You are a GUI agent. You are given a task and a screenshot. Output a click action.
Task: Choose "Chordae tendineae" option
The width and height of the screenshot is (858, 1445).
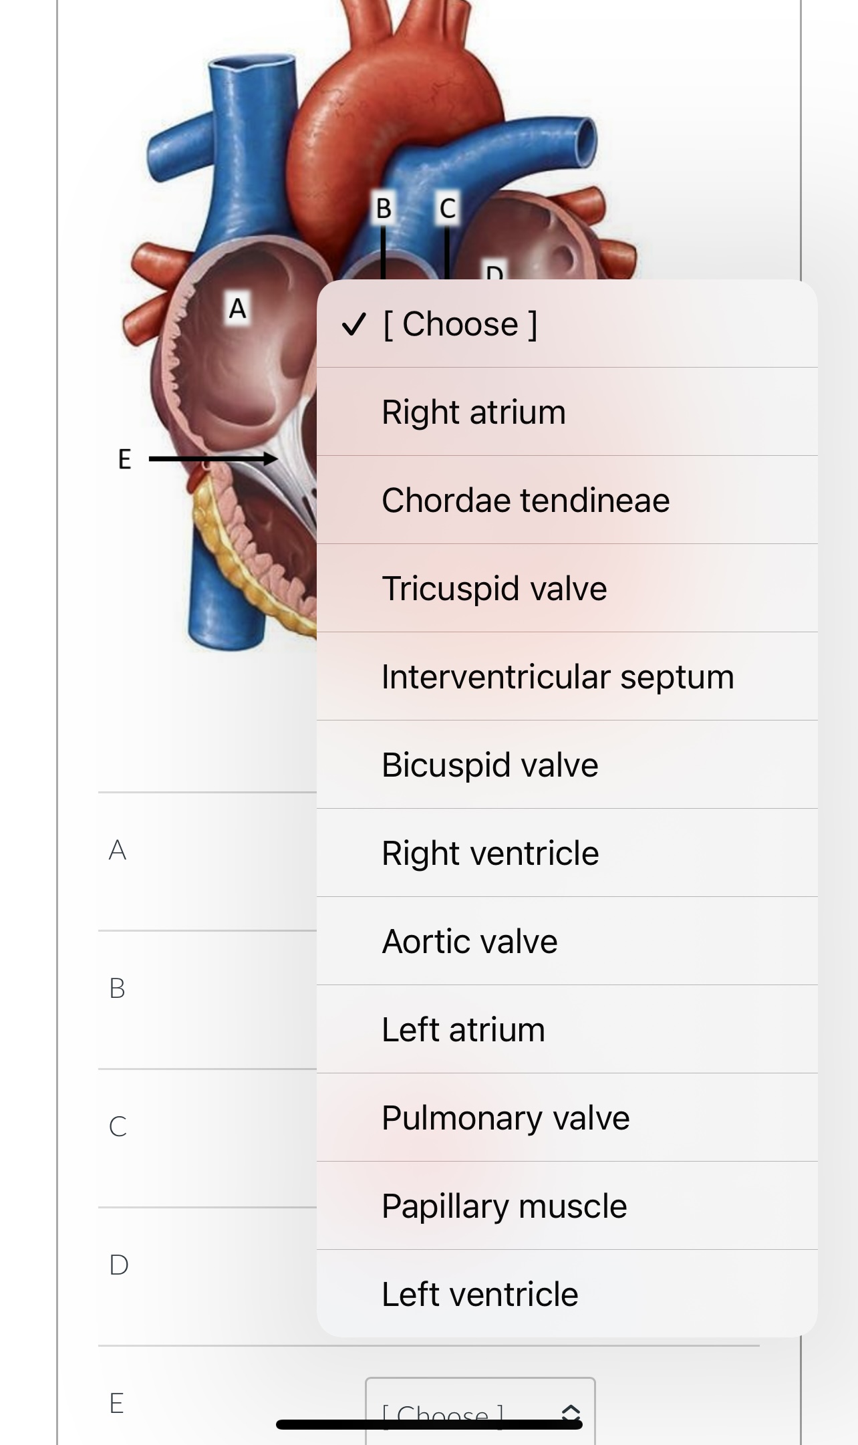click(x=525, y=499)
